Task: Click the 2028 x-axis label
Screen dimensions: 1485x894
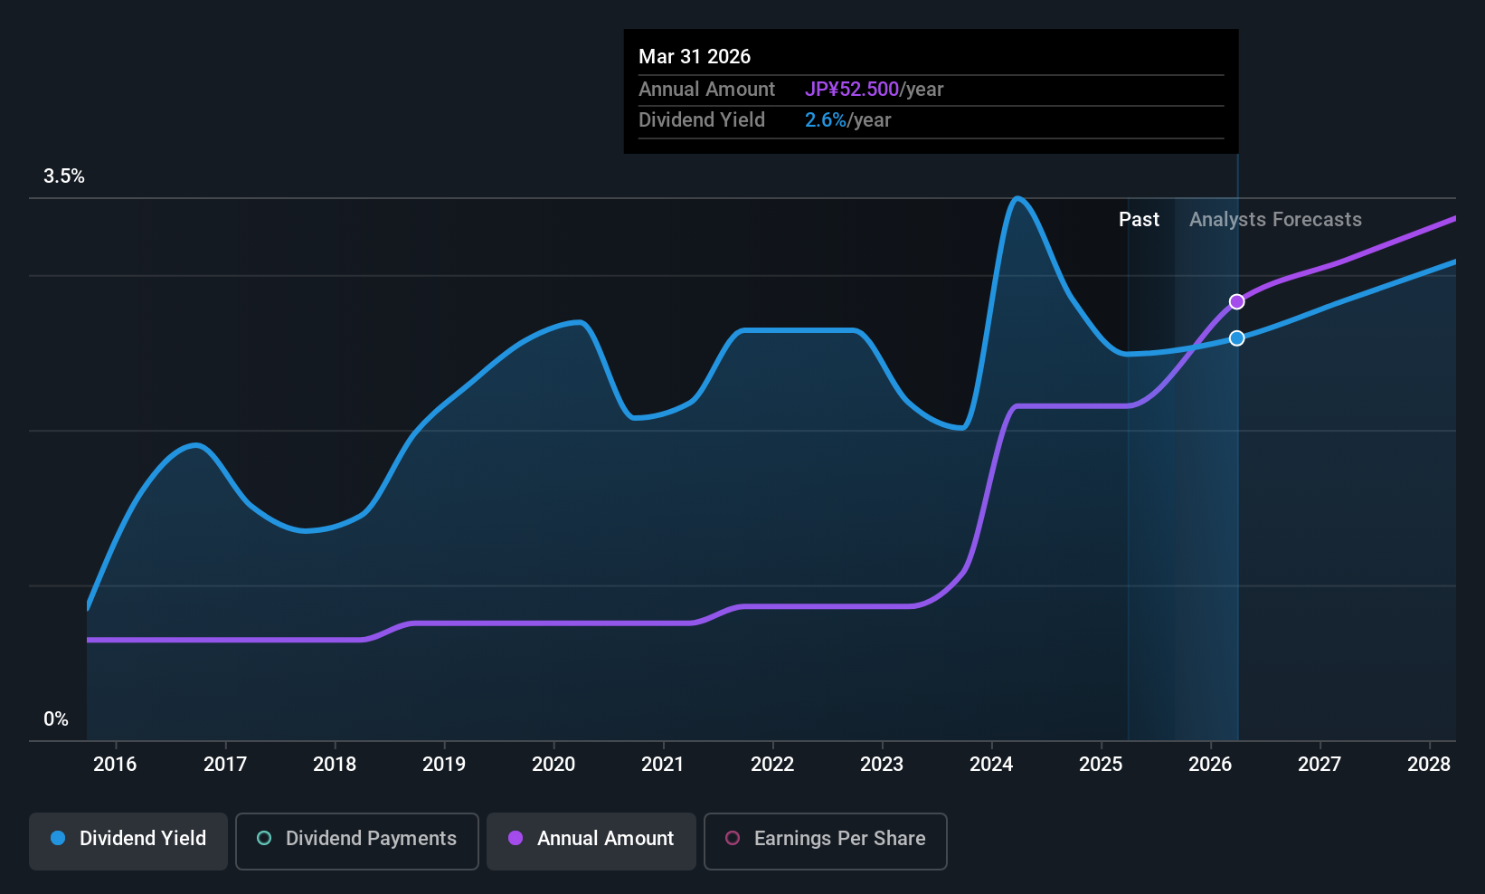Action: click(x=1429, y=765)
